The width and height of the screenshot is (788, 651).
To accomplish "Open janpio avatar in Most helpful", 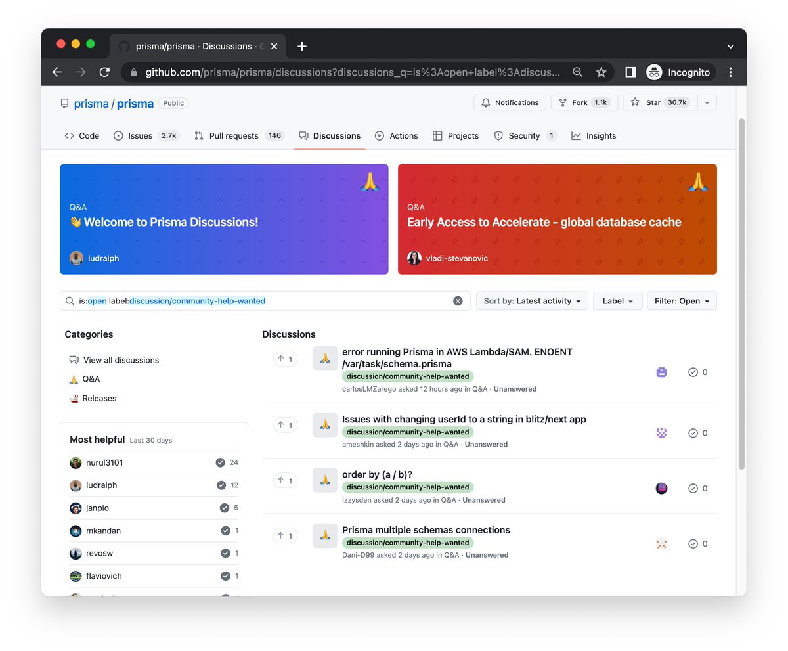I will [x=76, y=508].
